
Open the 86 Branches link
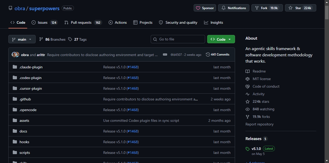[52, 39]
